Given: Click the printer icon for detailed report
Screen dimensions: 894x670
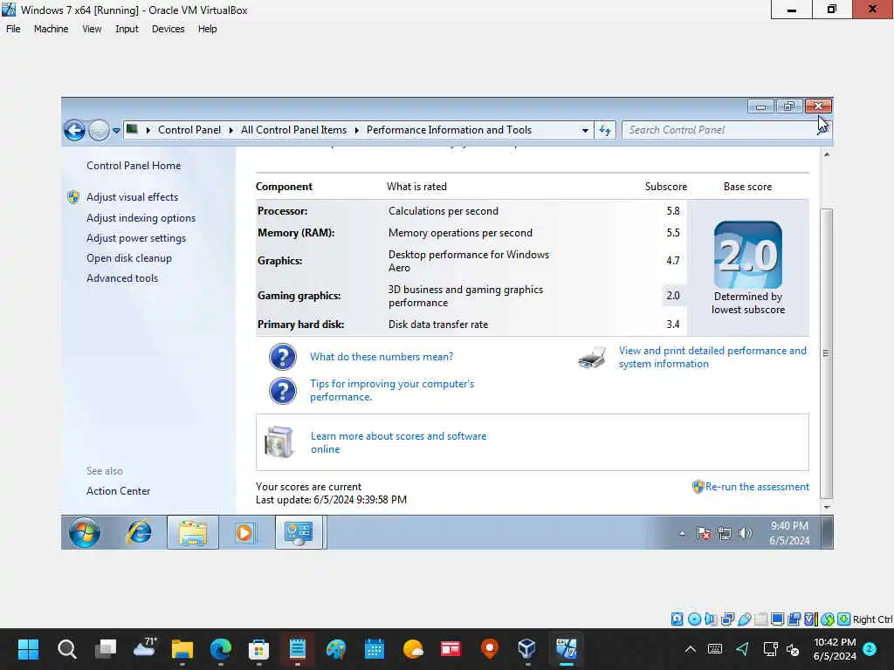Looking at the screenshot, I should [x=593, y=358].
